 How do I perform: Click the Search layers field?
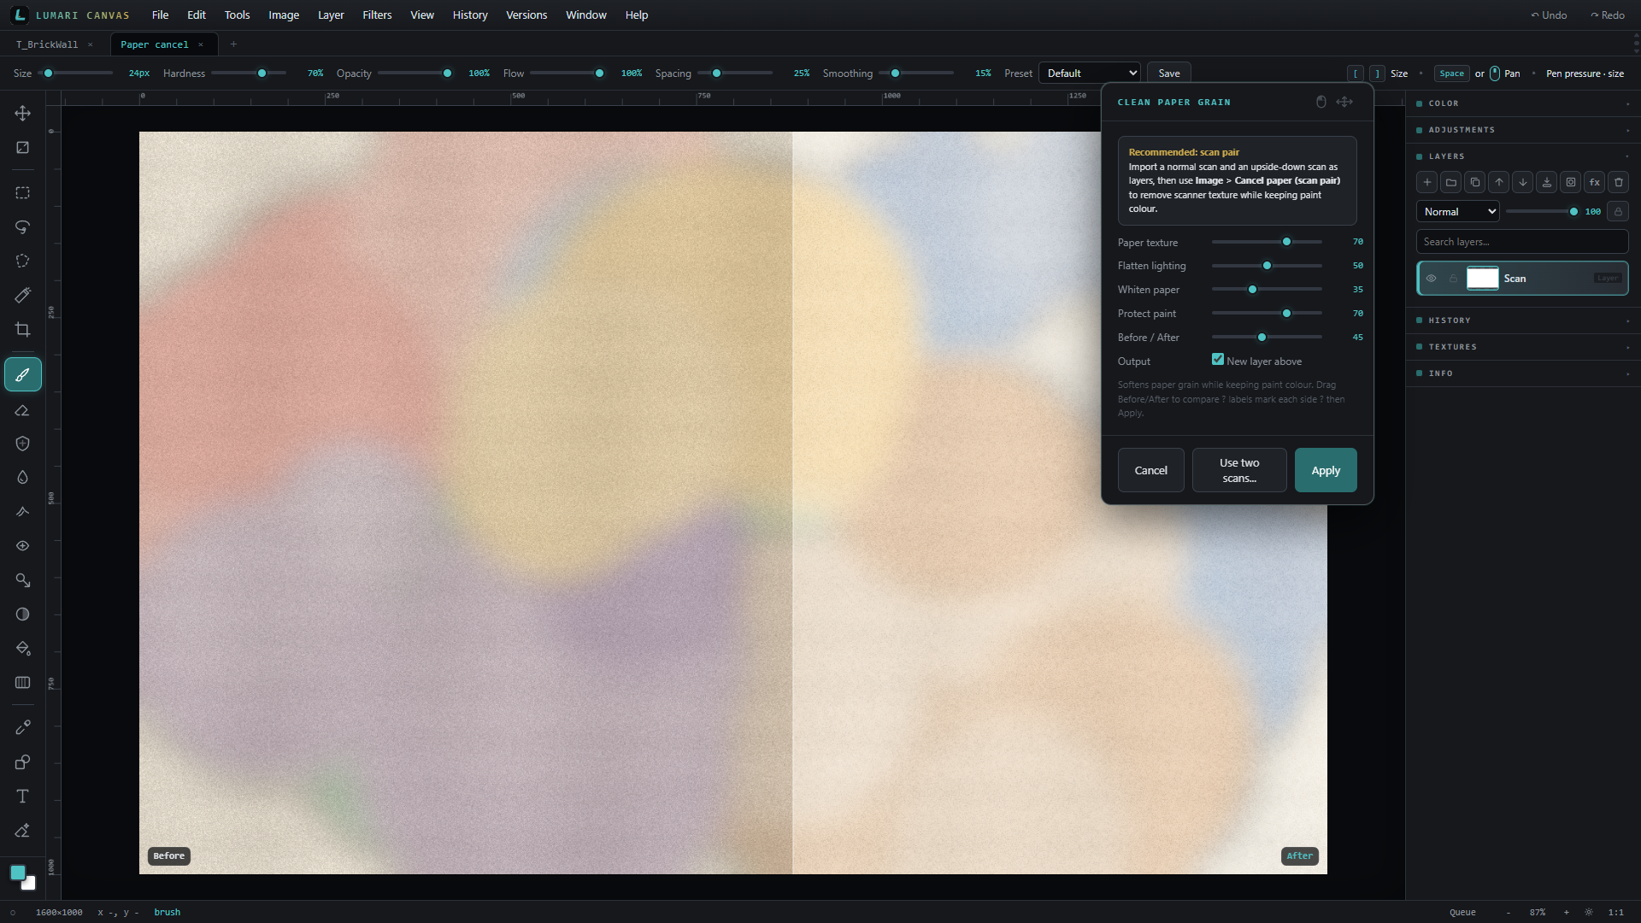click(1522, 242)
